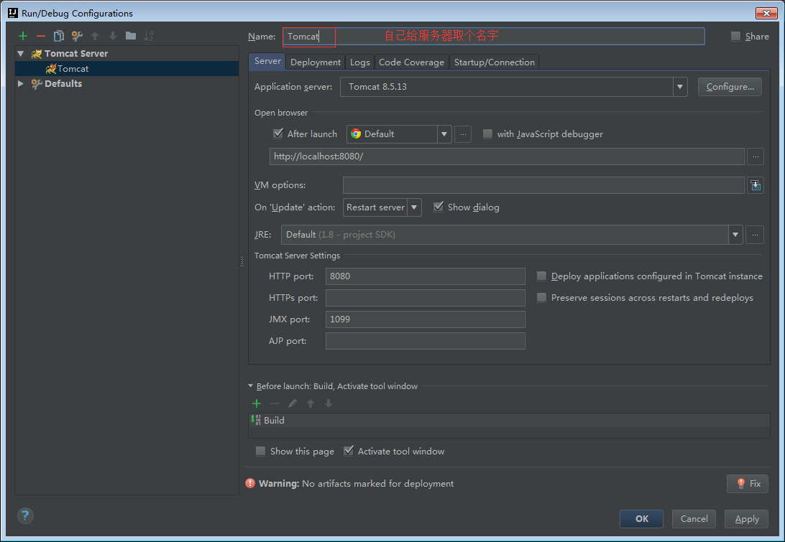Image resolution: width=785 pixels, height=542 pixels.
Task: Click the Name input field
Action: click(x=493, y=37)
